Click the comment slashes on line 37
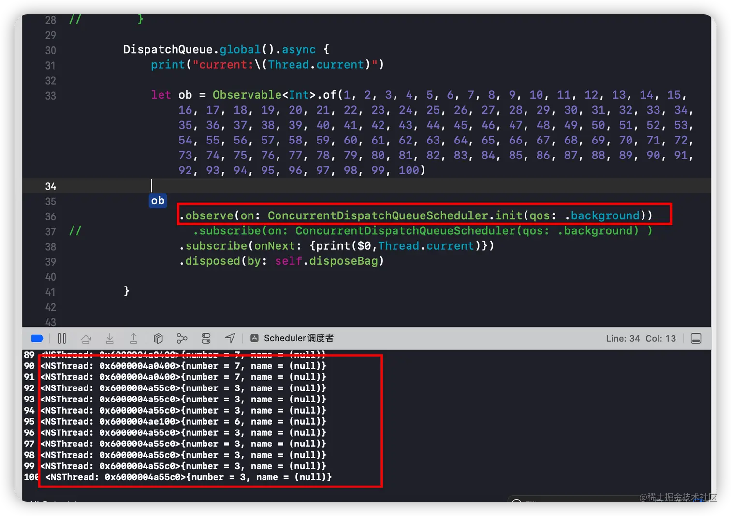 coord(75,230)
